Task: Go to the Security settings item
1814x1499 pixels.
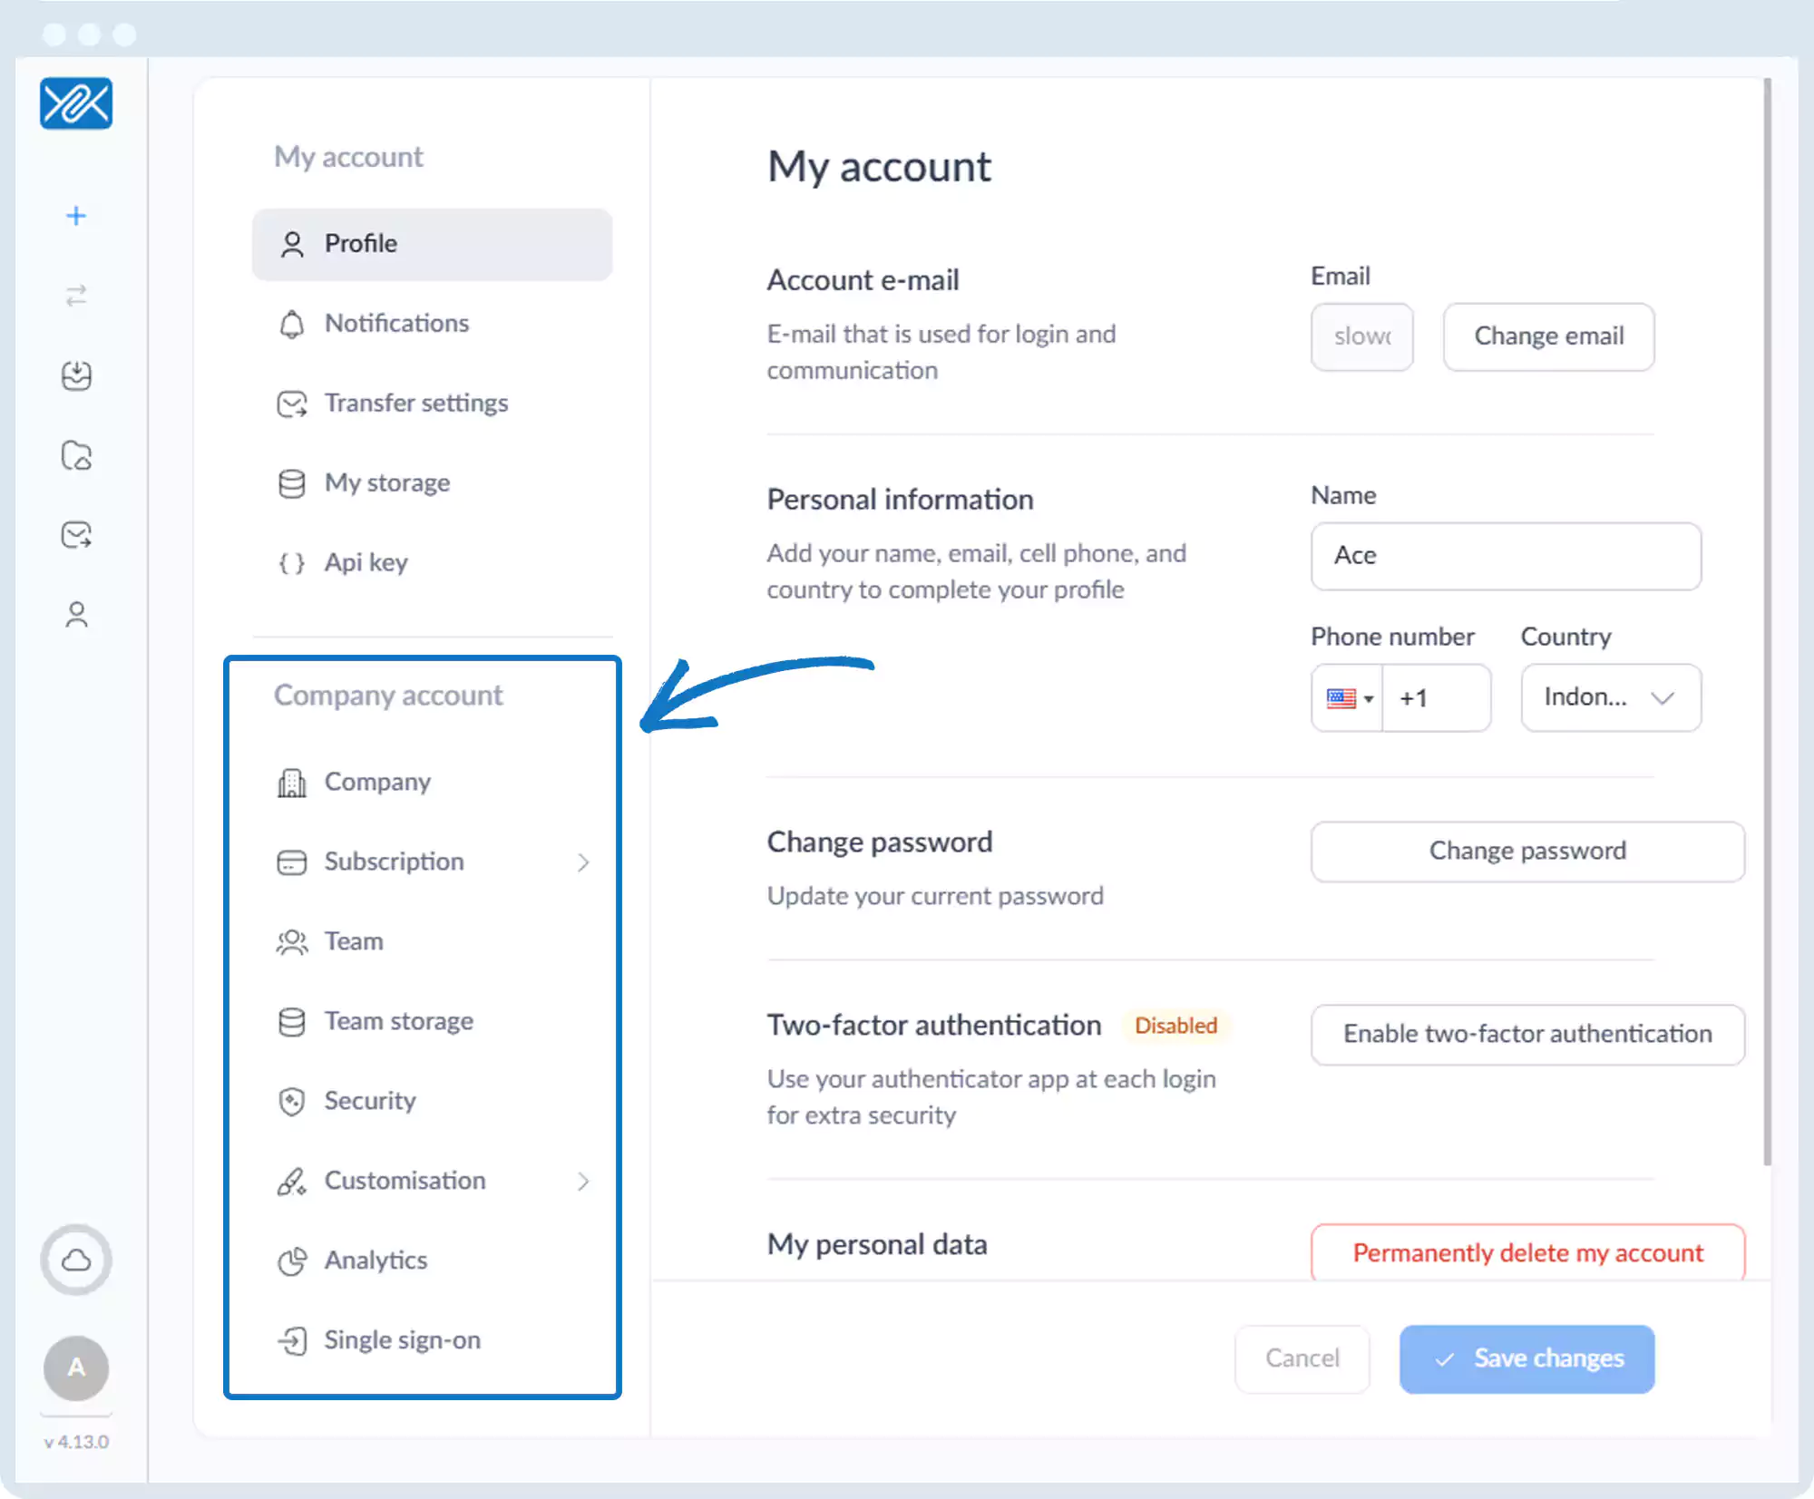Action: (369, 1101)
